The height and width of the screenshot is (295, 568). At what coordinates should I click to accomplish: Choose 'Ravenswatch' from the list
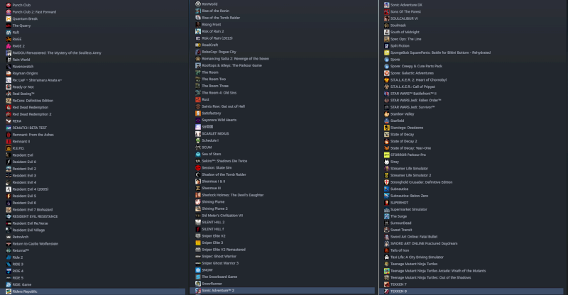23,67
